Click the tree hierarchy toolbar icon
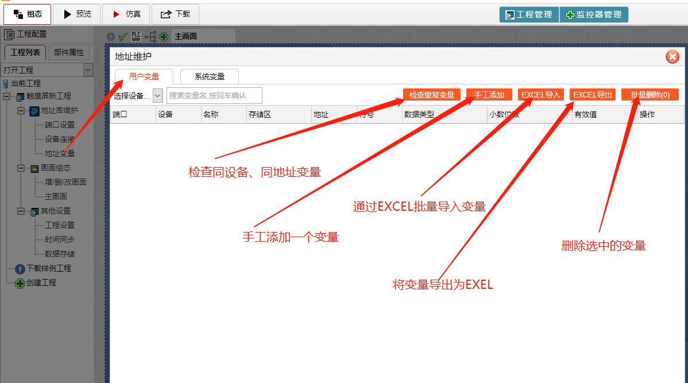This screenshot has width=688, height=383. (150, 36)
